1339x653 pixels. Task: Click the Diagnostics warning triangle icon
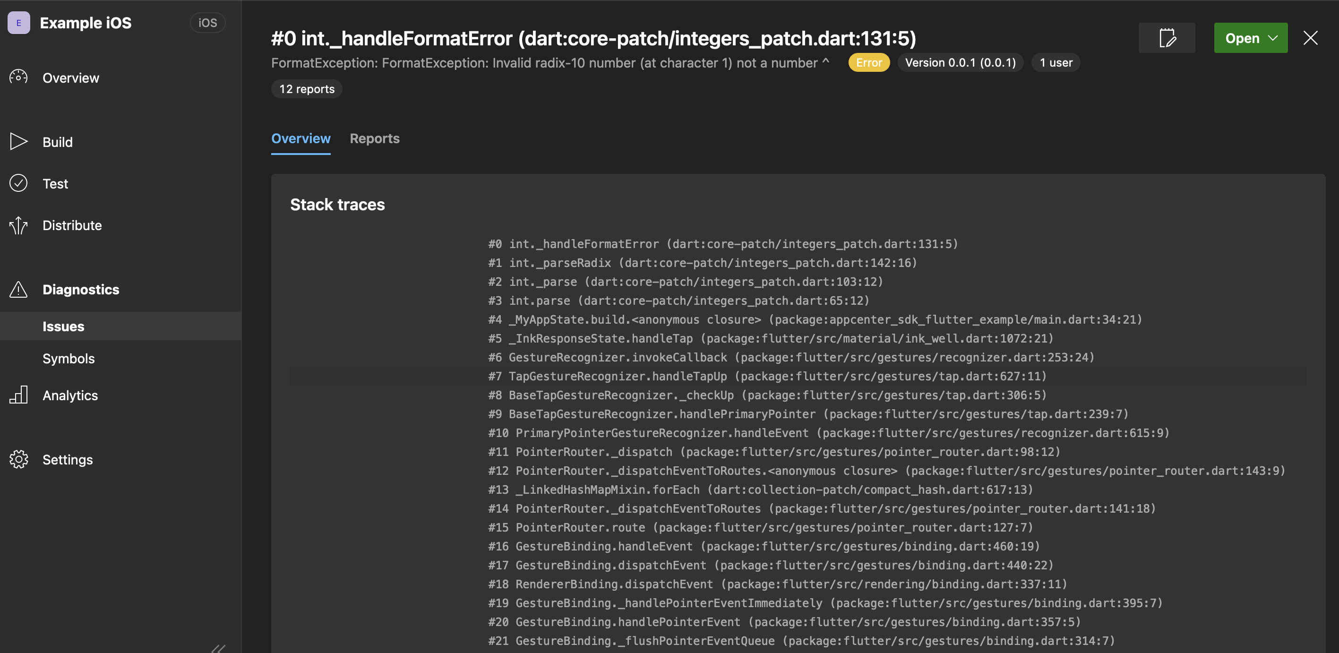coord(18,289)
